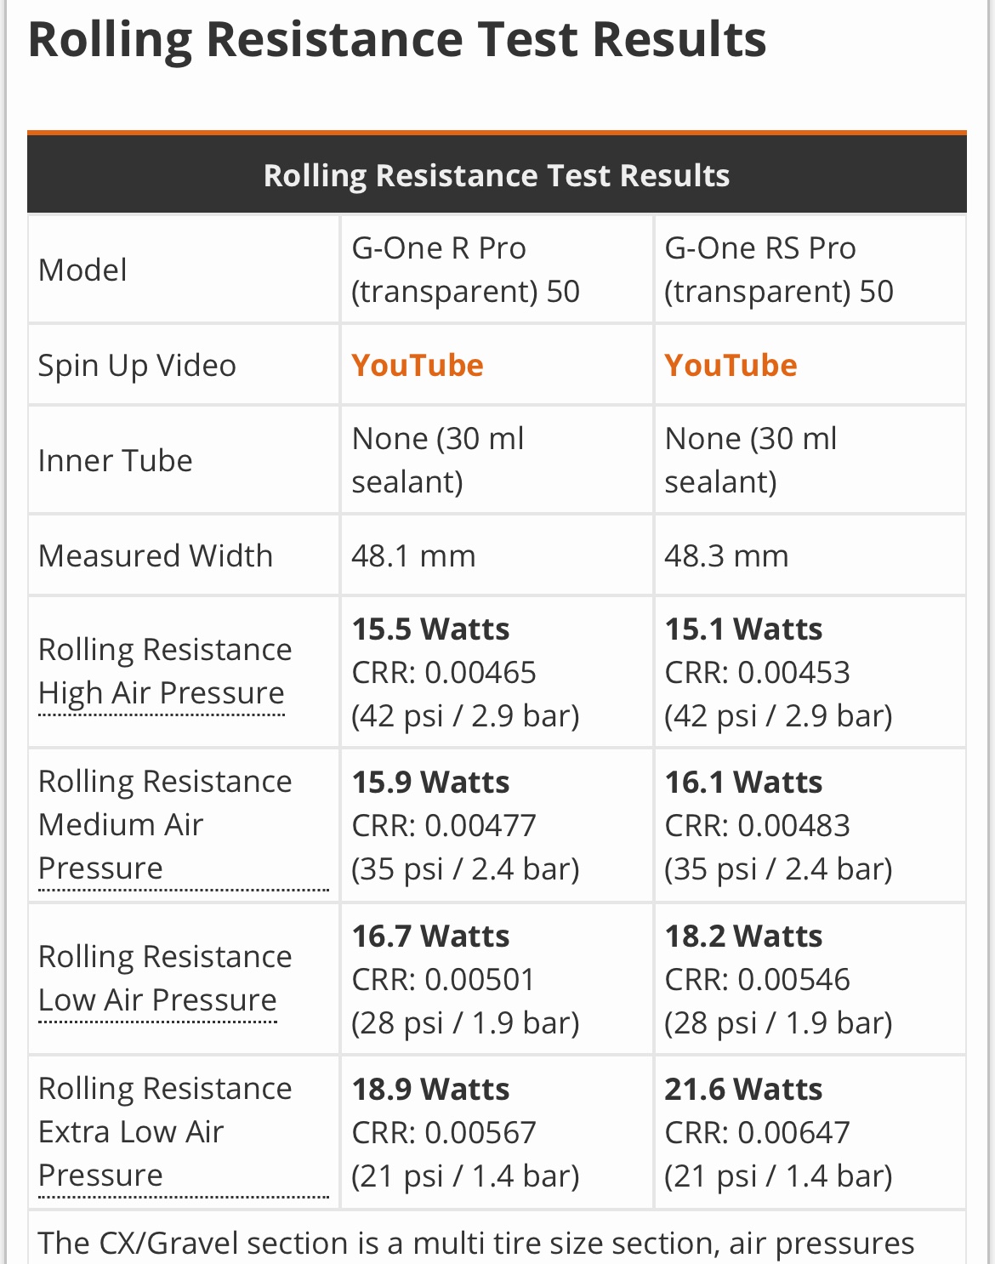Open the YouTube spin up video for G-One RS Pro

(x=730, y=366)
